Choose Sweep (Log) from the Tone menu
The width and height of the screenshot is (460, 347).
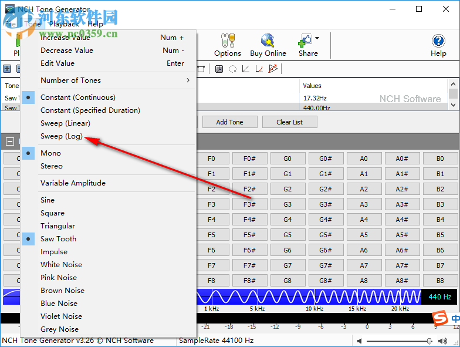61,136
